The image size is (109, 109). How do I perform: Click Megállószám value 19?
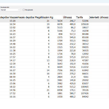click(48, 24)
